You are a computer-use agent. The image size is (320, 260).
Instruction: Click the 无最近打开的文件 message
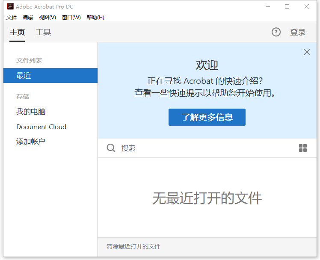point(207,198)
